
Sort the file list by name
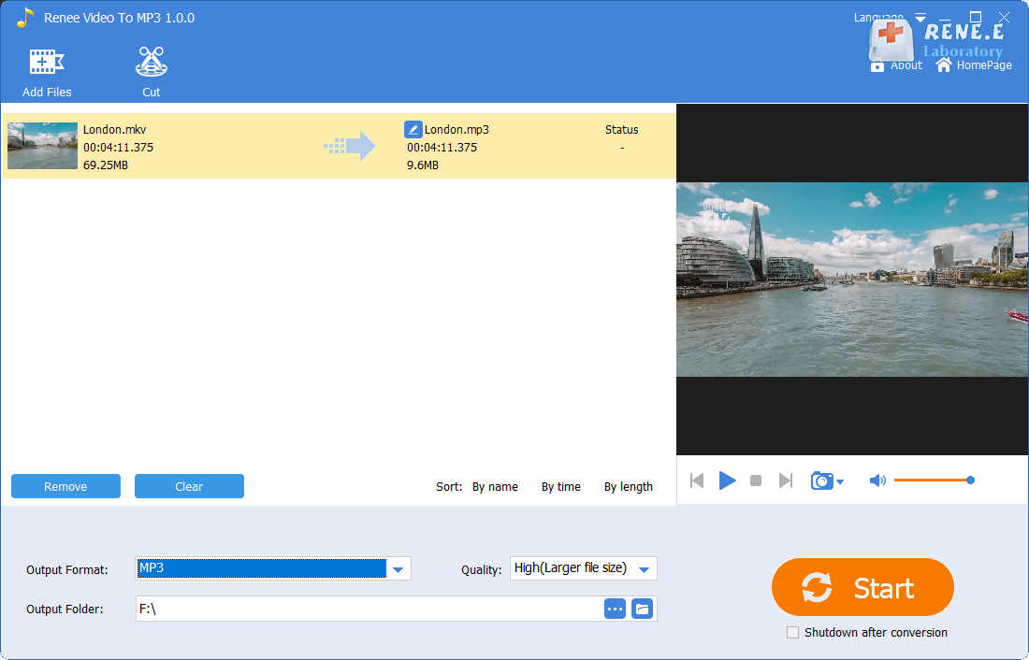pos(495,487)
